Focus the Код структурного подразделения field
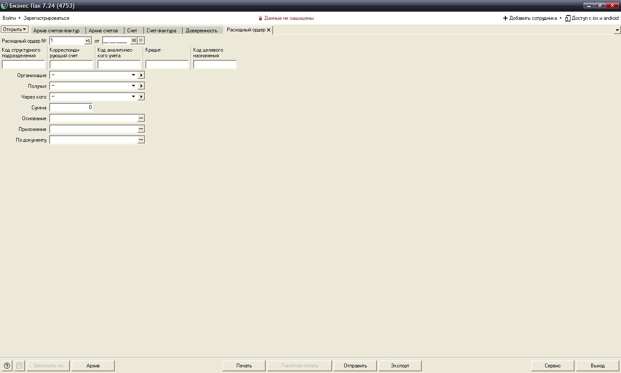This screenshot has height=373, width=621. click(23, 65)
